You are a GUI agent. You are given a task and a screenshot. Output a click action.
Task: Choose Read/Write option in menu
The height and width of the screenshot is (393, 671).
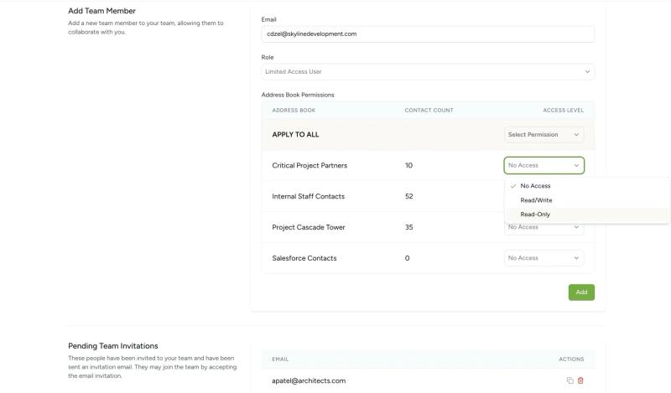(586, 200)
